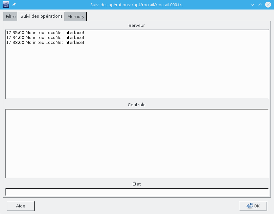Click the title bar showing rocrail.000.trc path
The width and height of the screenshot is (274, 214).
pyautogui.click(x=137, y=5)
